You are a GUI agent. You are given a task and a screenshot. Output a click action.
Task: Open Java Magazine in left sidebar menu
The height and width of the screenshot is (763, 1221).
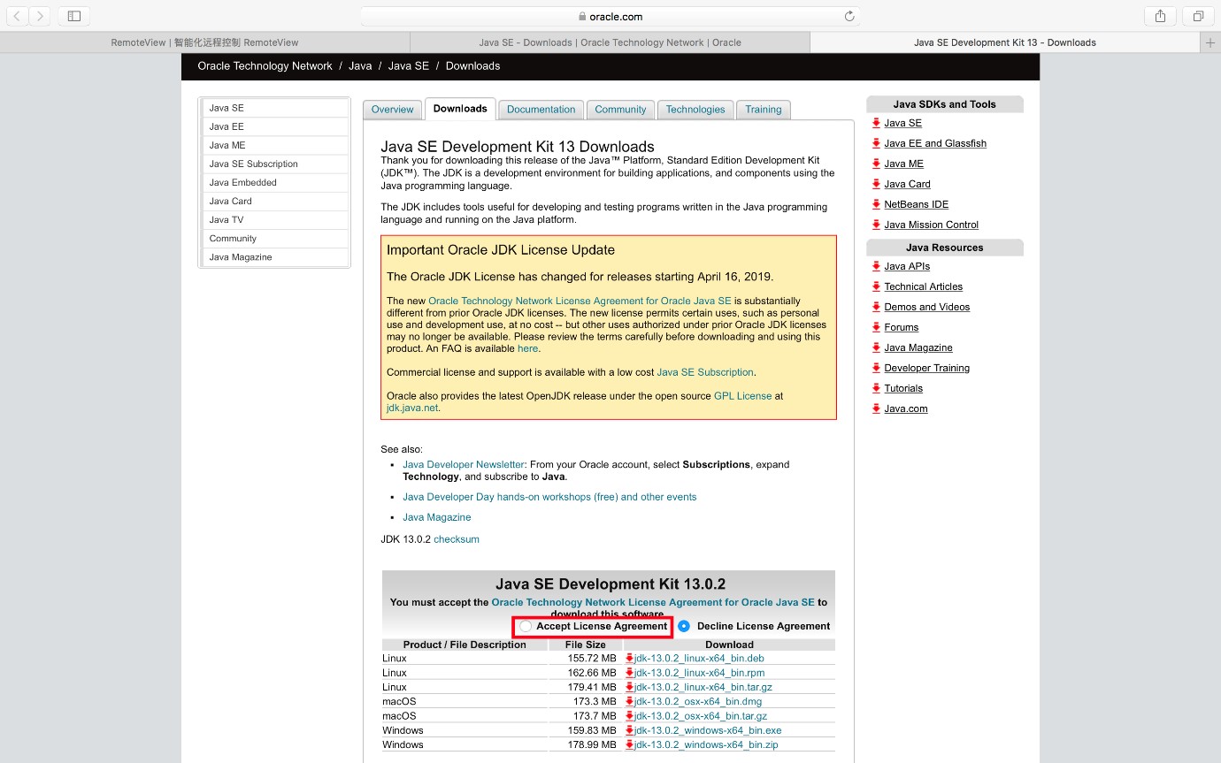click(275, 257)
